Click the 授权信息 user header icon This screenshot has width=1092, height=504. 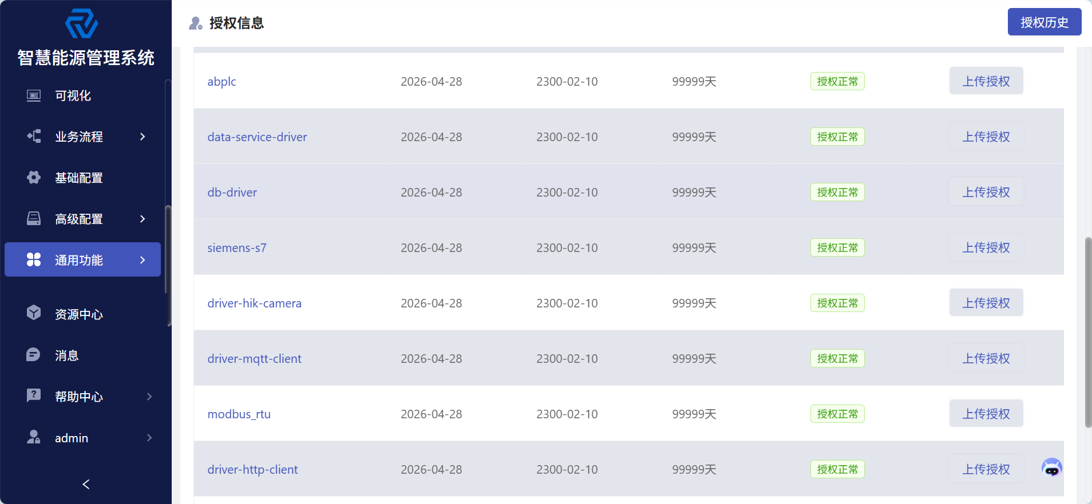coord(196,23)
